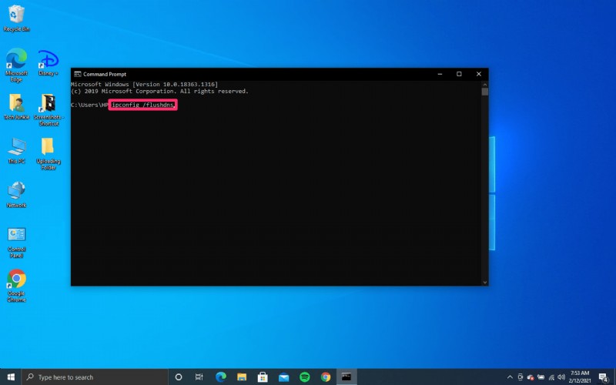Open Task View on the taskbar
This screenshot has height=385, width=616.
pos(199,377)
